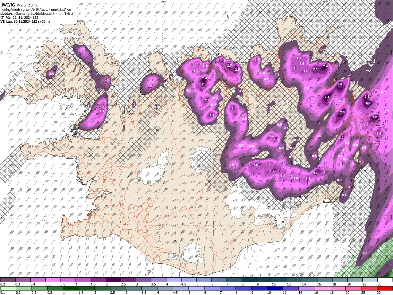Click the '0.1' label under the rain legend
Screen dimensions: 393x295
[3, 293]
